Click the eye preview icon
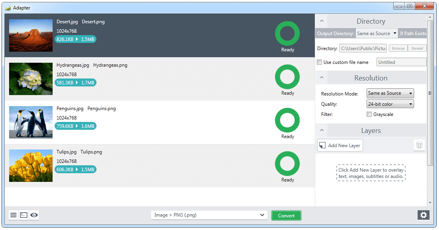This screenshot has width=439, height=230. click(34, 215)
